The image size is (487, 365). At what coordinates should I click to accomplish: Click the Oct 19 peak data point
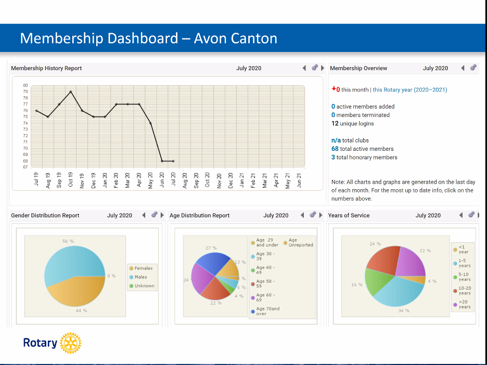point(71,92)
